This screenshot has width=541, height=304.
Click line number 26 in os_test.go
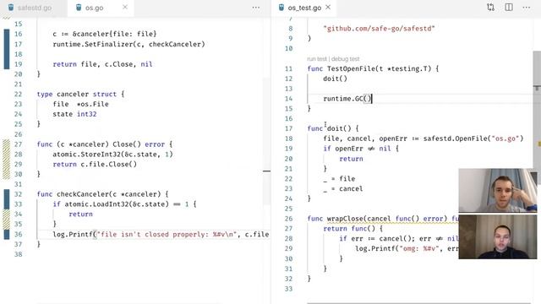(x=288, y=219)
